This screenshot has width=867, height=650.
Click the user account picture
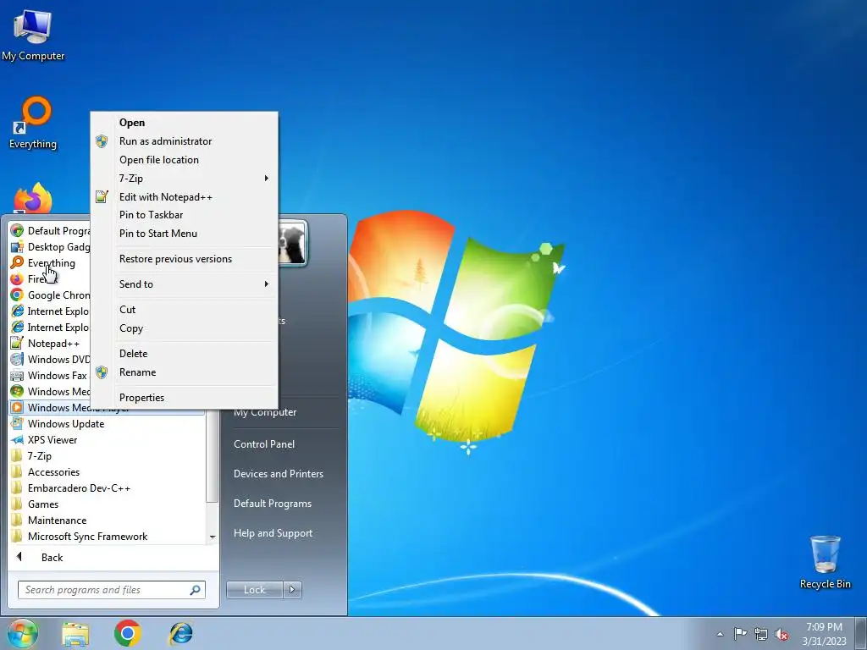pyautogui.click(x=292, y=243)
